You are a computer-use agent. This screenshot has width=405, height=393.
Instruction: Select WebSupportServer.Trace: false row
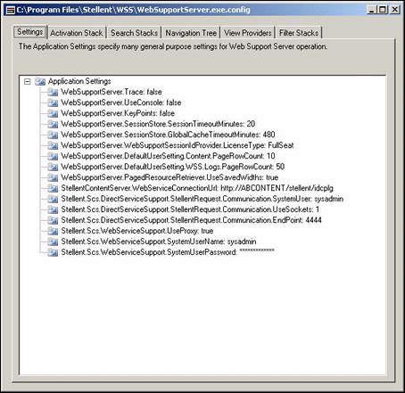pos(112,92)
